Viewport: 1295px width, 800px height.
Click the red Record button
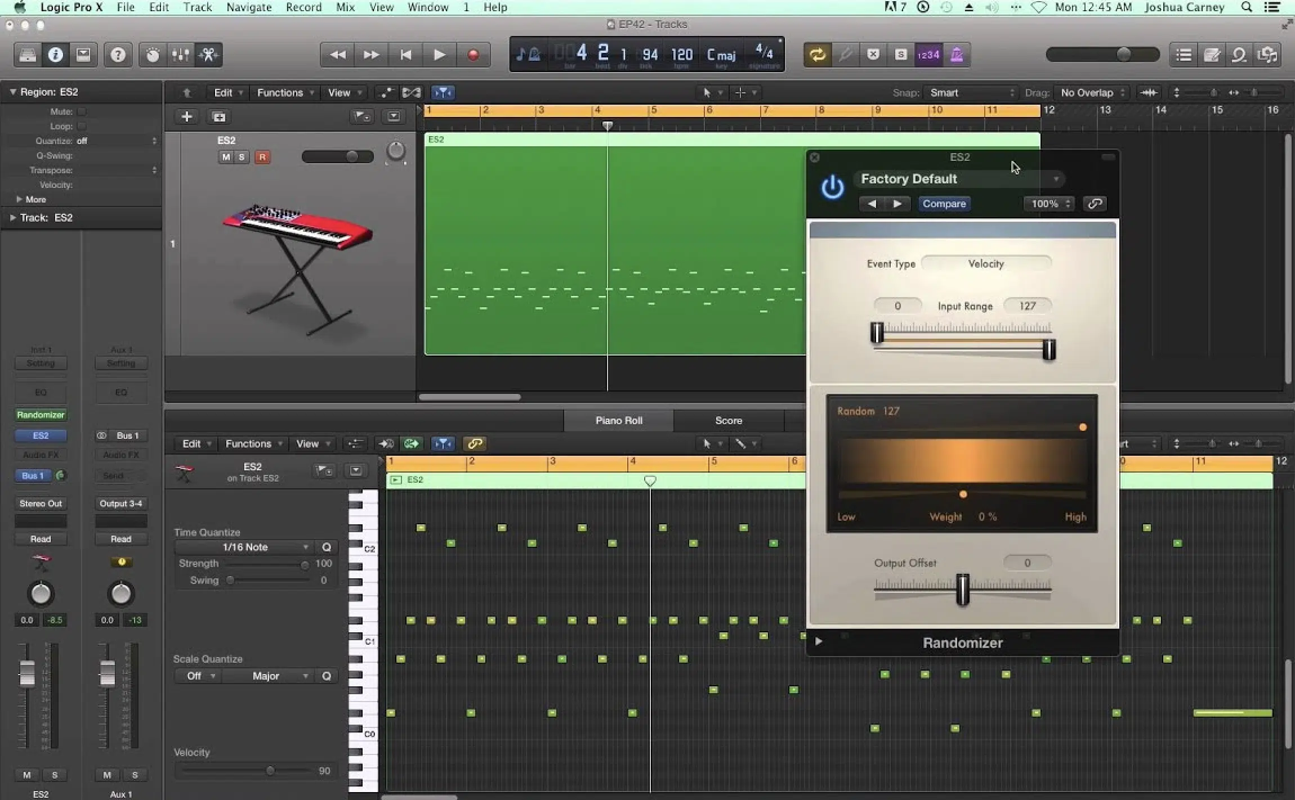[473, 55]
